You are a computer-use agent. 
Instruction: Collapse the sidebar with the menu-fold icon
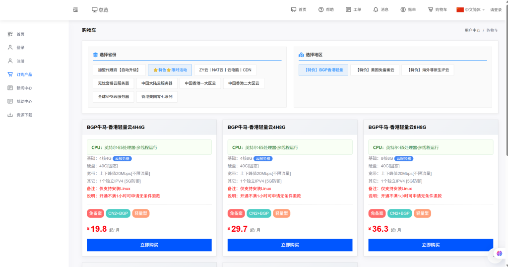pyautogui.click(x=75, y=10)
